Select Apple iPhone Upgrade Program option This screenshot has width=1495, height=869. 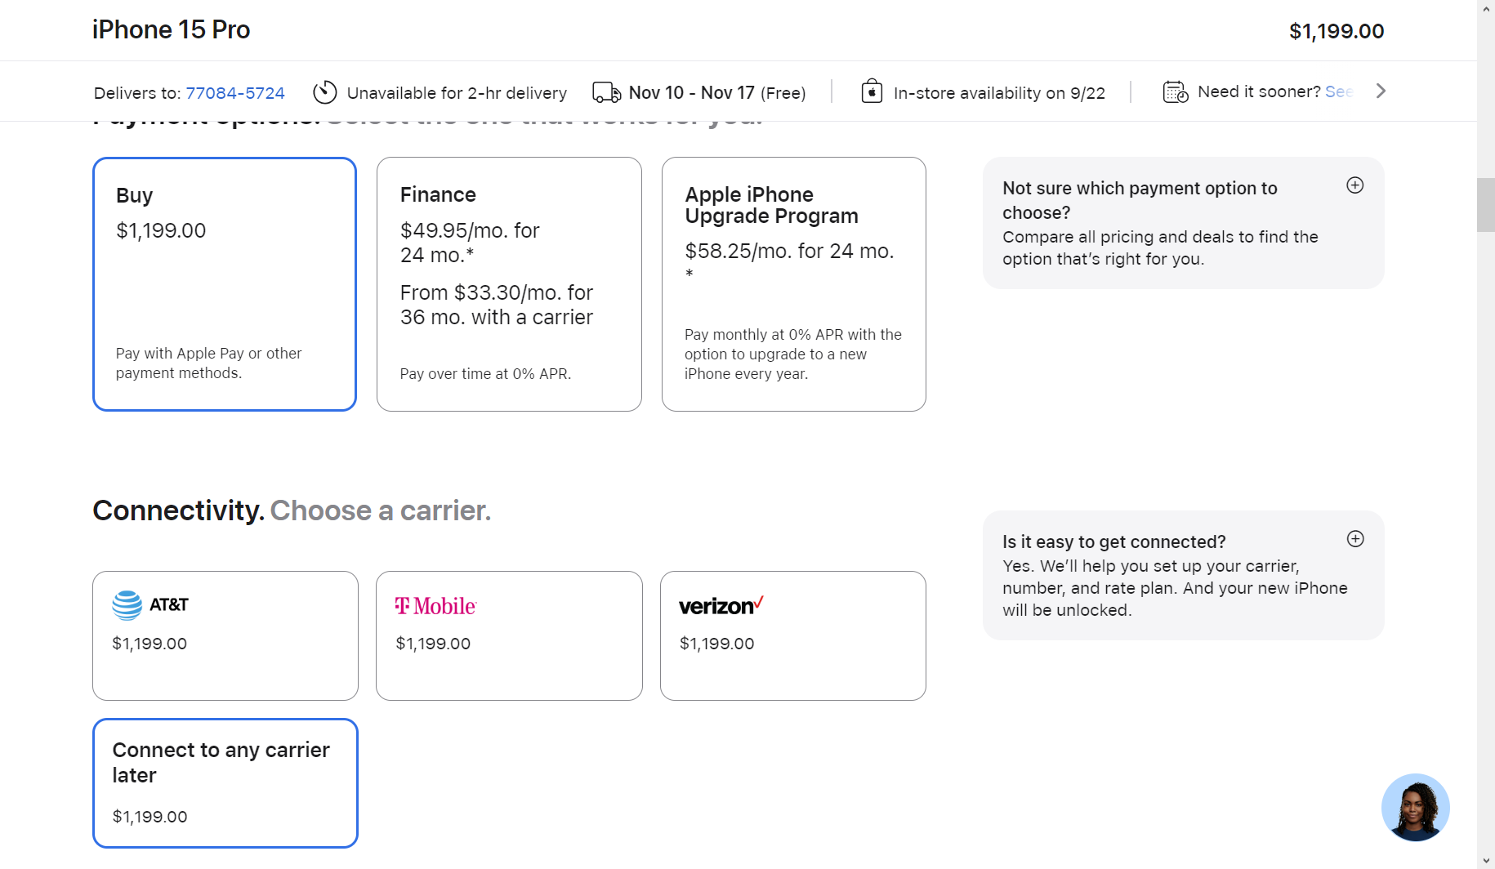coord(794,284)
